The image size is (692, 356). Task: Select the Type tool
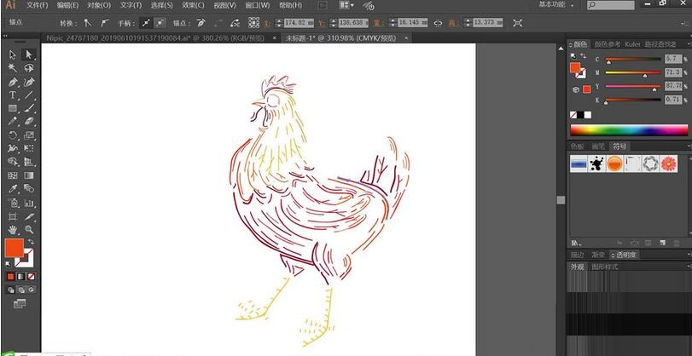pos(13,95)
